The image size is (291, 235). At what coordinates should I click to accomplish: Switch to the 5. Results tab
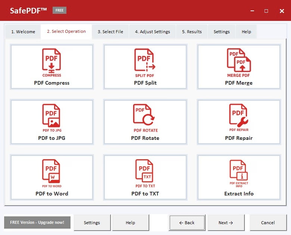click(x=192, y=32)
